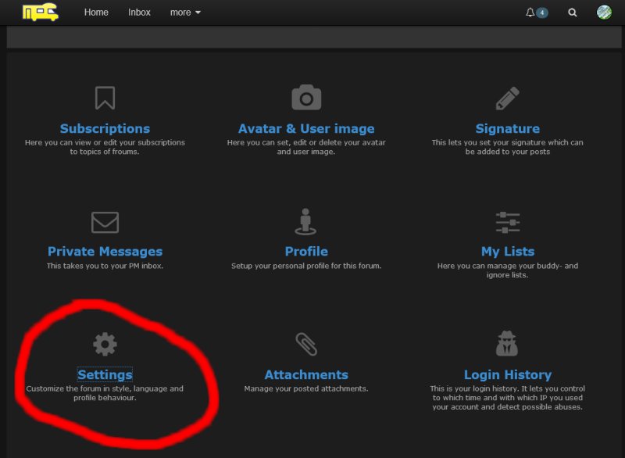625x458 pixels.
Task: Open the Settings link
Action: tap(105, 374)
